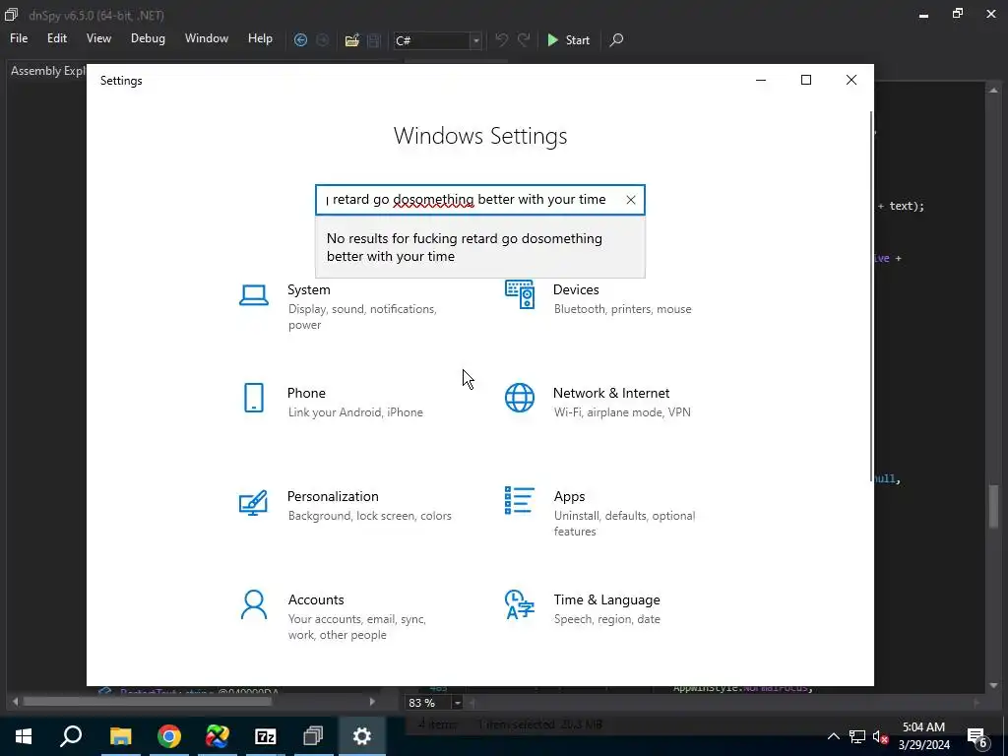Maximize the Settings window
The height and width of the screenshot is (756, 1008).
[x=806, y=80]
